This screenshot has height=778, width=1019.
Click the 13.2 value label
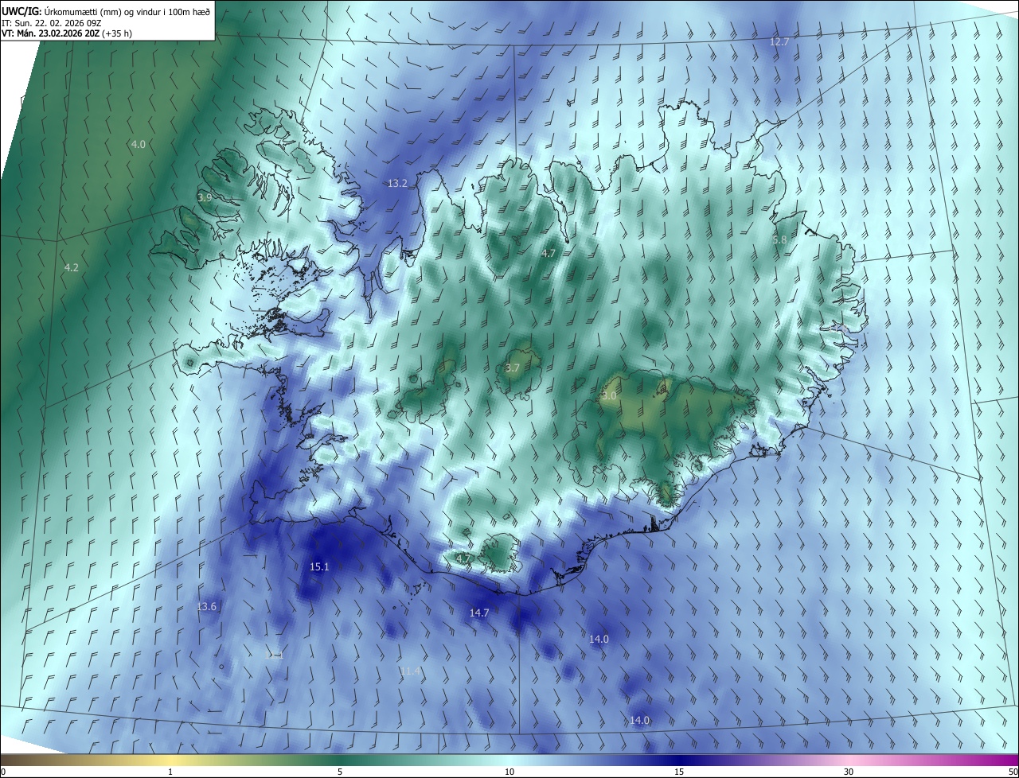(397, 183)
